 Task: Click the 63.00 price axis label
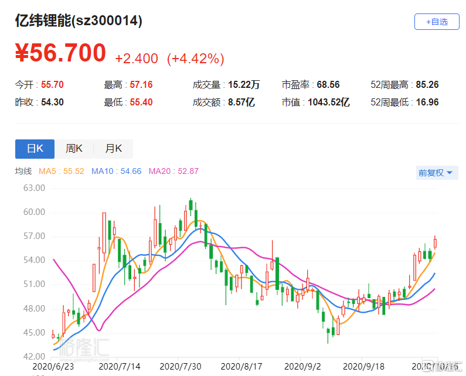pos(34,188)
